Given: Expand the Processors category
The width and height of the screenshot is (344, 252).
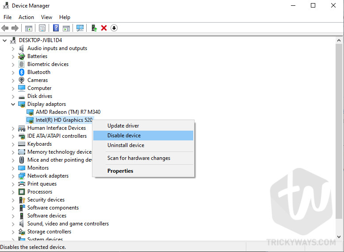Looking at the screenshot, I should point(13,192).
